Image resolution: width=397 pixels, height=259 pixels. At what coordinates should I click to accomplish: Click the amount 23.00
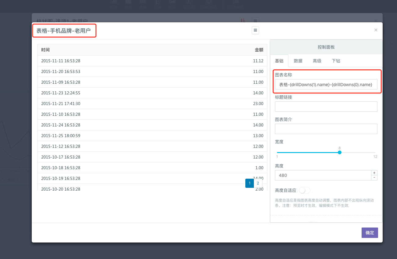click(258, 104)
